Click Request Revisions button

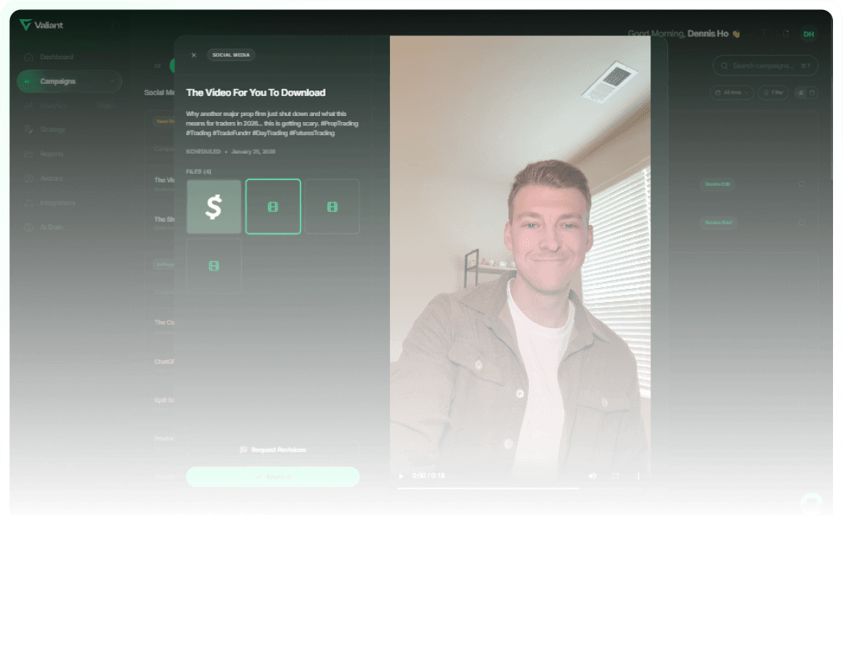[273, 449]
